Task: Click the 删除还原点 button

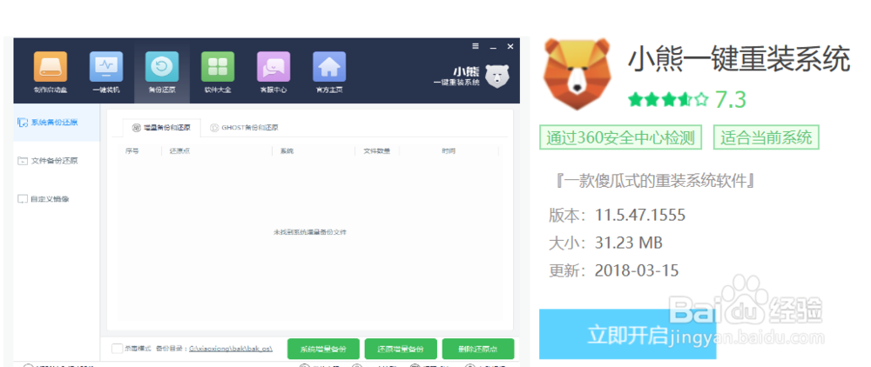Action: [477, 350]
